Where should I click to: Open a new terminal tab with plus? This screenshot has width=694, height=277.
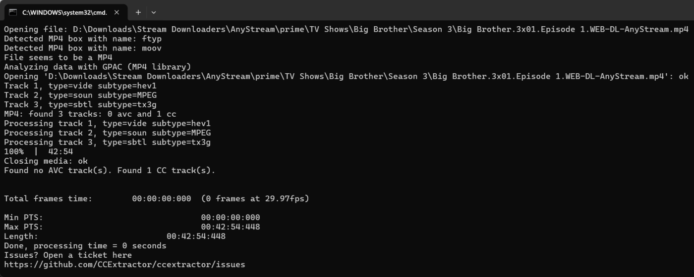138,12
